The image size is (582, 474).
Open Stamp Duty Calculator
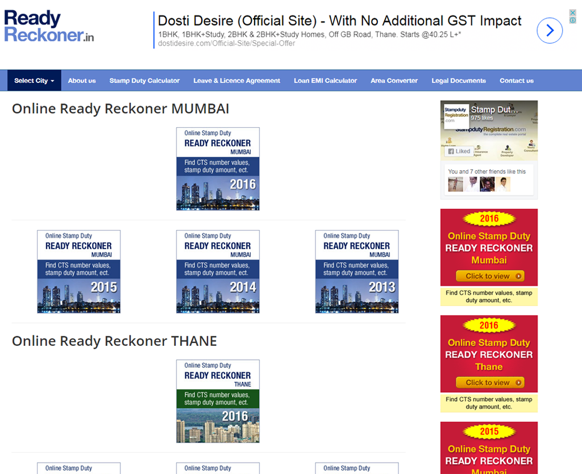(144, 81)
